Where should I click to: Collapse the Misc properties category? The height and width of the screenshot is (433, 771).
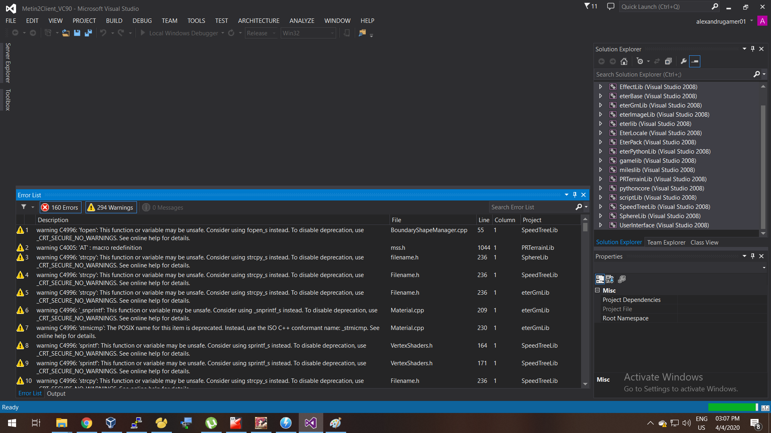click(598, 290)
